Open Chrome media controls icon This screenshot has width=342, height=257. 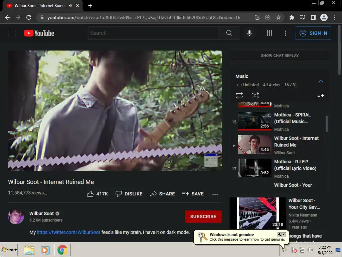[302, 17]
